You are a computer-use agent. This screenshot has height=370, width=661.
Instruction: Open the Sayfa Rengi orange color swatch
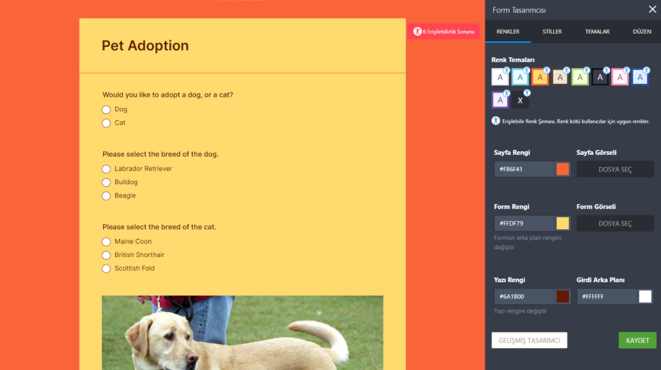coord(562,169)
